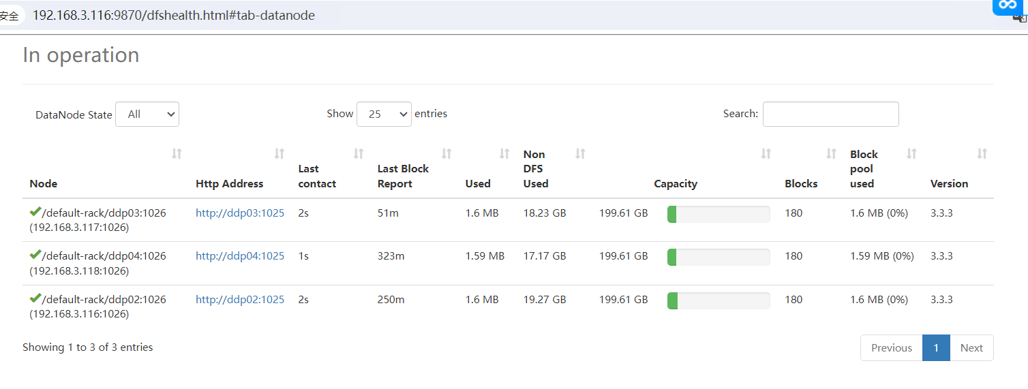Sort by Version column sort icon
The height and width of the screenshot is (389, 1028).
982,154
